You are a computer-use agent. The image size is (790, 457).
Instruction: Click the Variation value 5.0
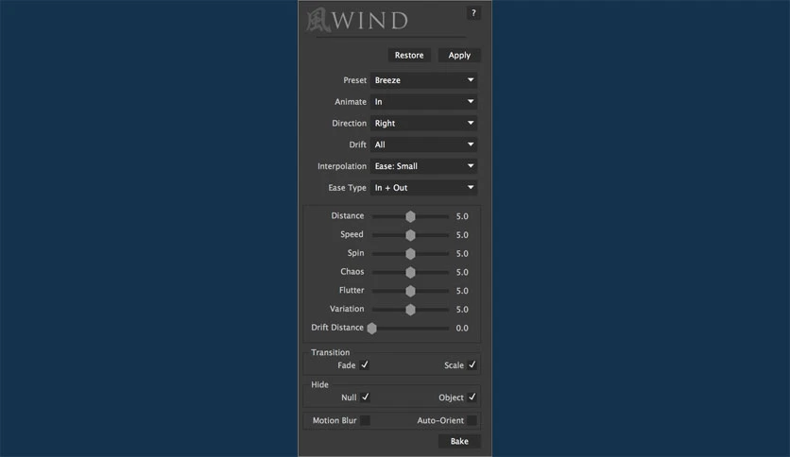pyautogui.click(x=462, y=310)
